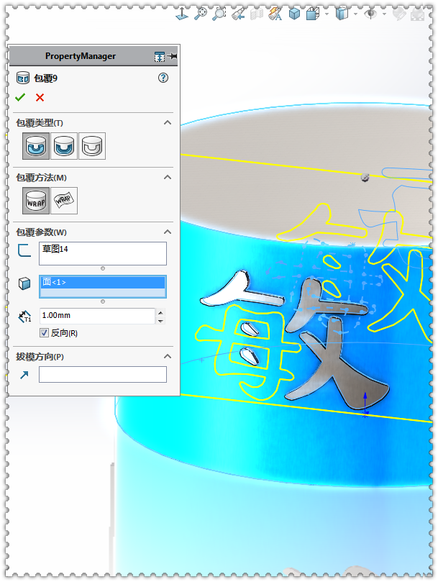The width and height of the screenshot is (438, 582).
Task: Click the source sketch box showing 草图14
Action: (103, 253)
